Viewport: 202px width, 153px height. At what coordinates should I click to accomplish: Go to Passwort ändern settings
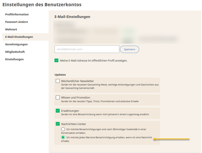tap(16, 22)
